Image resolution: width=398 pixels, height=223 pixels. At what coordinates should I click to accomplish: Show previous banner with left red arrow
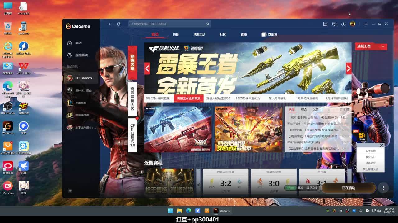(x=147, y=68)
